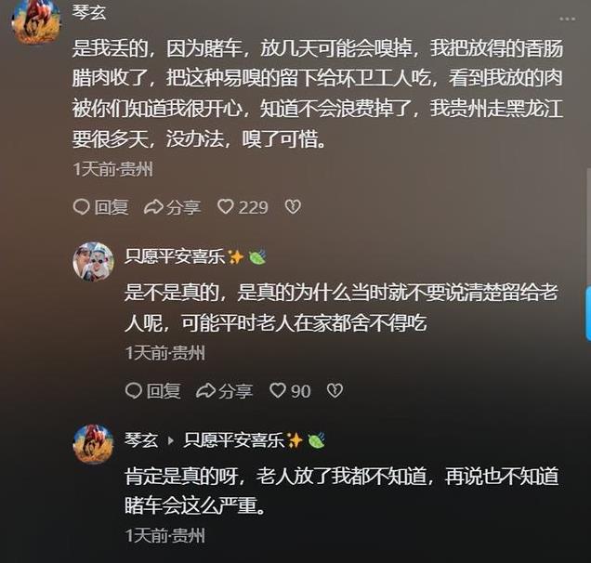Click the 分享 text on 只愿平安喜乐's reply
This screenshot has width=591, height=563.
pyautogui.click(x=236, y=391)
